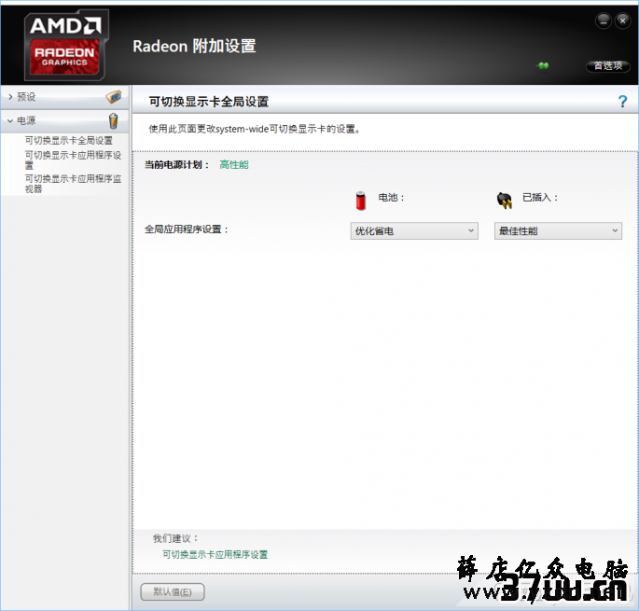Select 可切换显示卡全局设置 in sidebar

click(68, 141)
